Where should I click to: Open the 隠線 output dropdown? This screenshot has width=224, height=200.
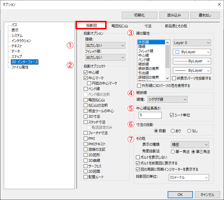tap(105, 46)
